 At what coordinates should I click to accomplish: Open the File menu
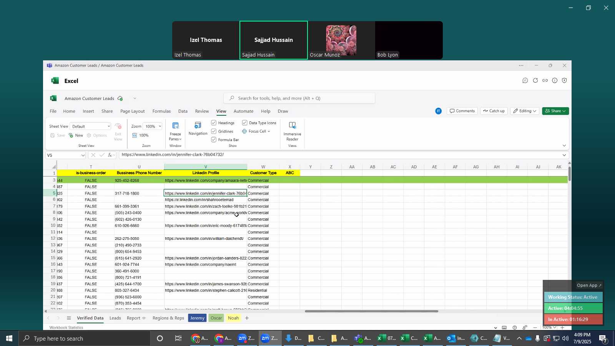click(x=53, y=111)
